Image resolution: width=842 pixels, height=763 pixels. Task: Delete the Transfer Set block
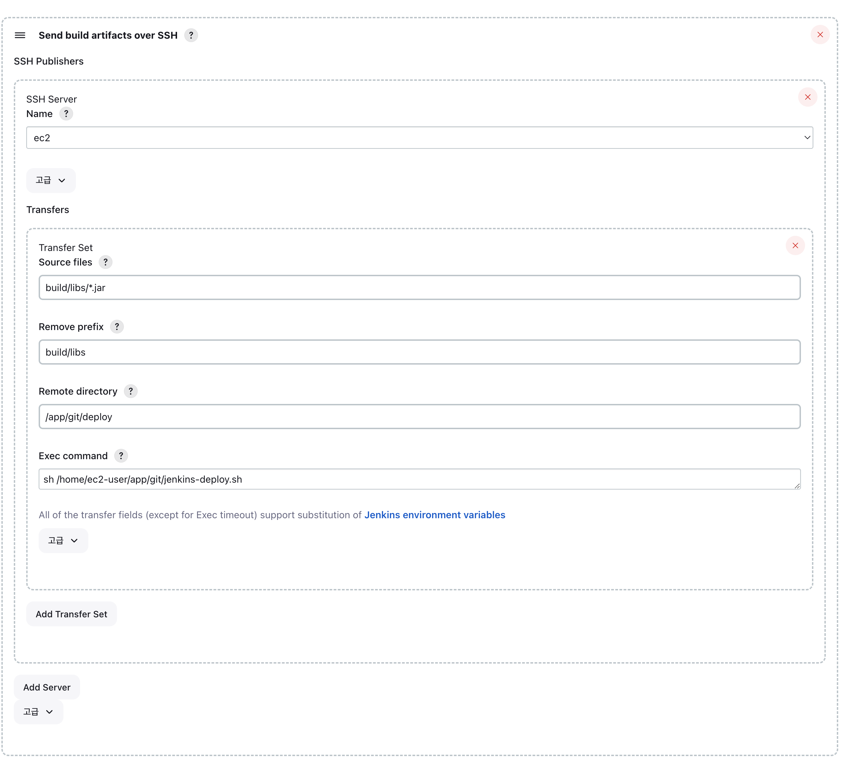795,246
